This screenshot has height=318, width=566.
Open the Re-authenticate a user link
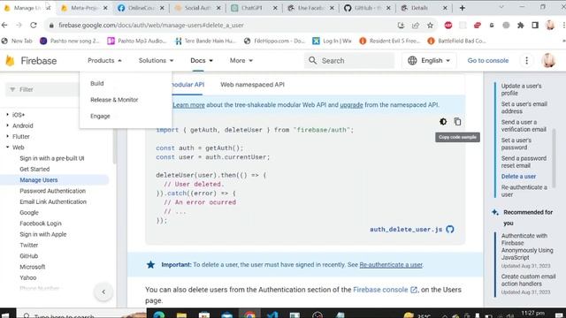pos(391,265)
